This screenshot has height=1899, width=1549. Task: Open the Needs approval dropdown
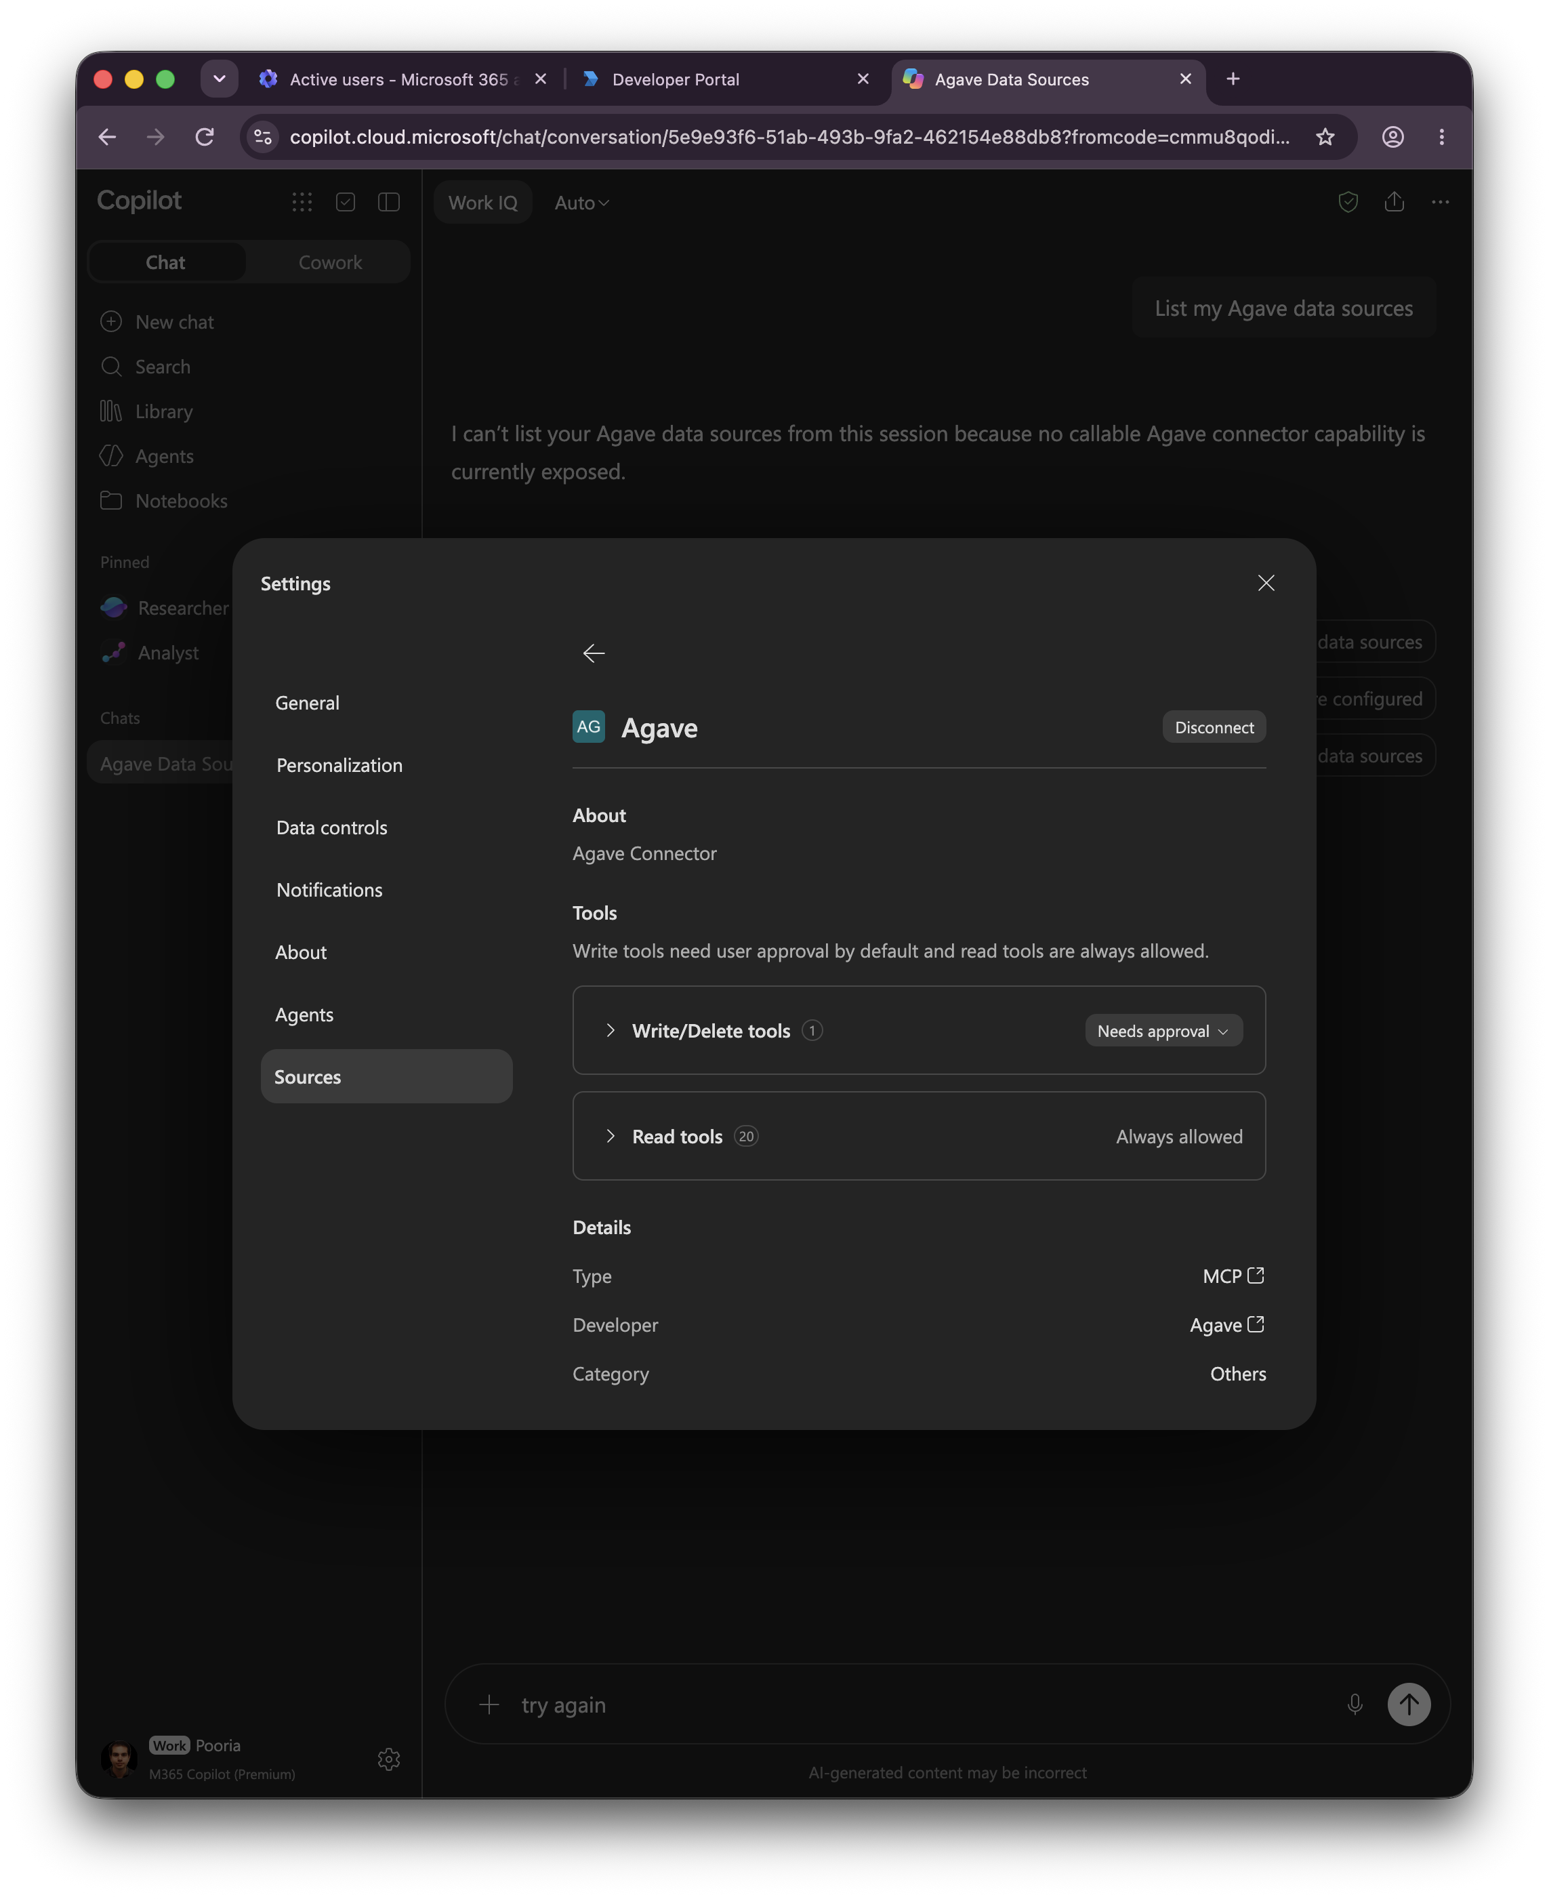click(x=1163, y=1031)
